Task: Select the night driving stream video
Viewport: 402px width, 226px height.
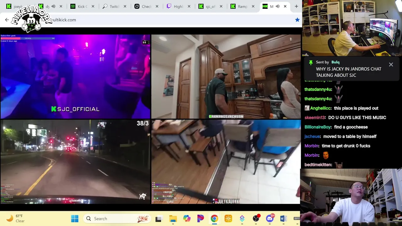Action: pyautogui.click(x=75, y=162)
